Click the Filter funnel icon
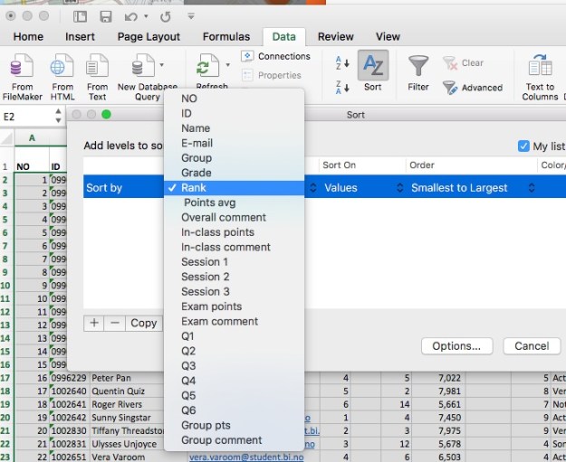The image size is (566, 462). pyautogui.click(x=417, y=66)
